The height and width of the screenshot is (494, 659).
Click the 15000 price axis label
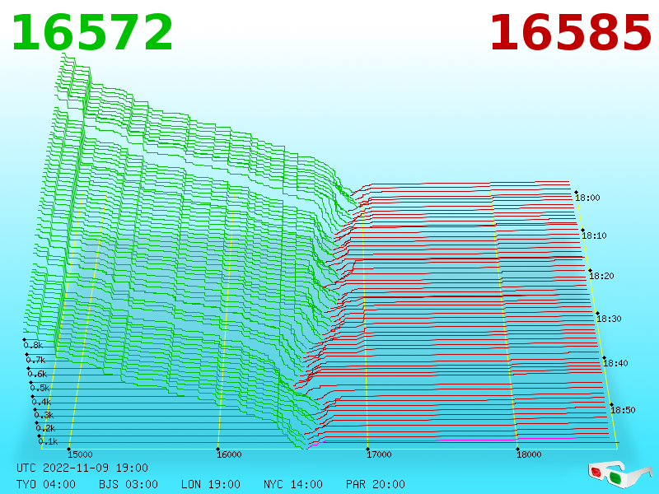[80, 454]
